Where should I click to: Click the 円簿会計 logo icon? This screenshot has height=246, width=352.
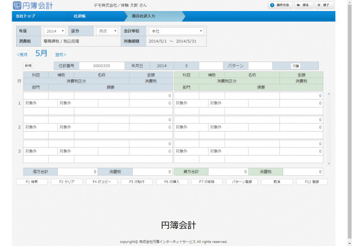[17, 6]
